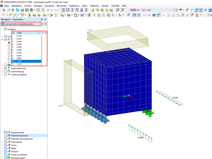
Task: Toggle the table panel toolbar icon
Action: (68, 10)
